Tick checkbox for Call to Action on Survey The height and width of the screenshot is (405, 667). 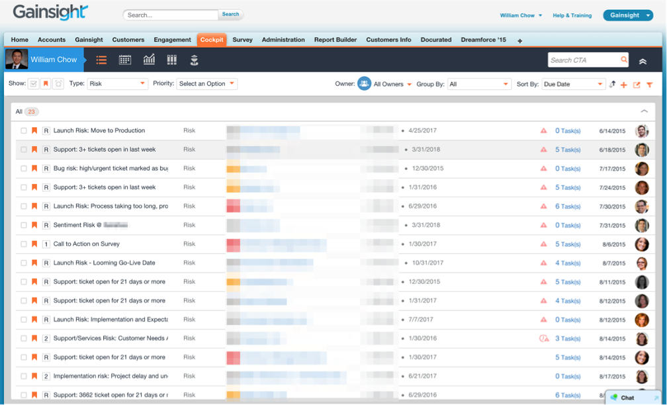[24, 244]
